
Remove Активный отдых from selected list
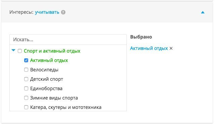point(171,48)
